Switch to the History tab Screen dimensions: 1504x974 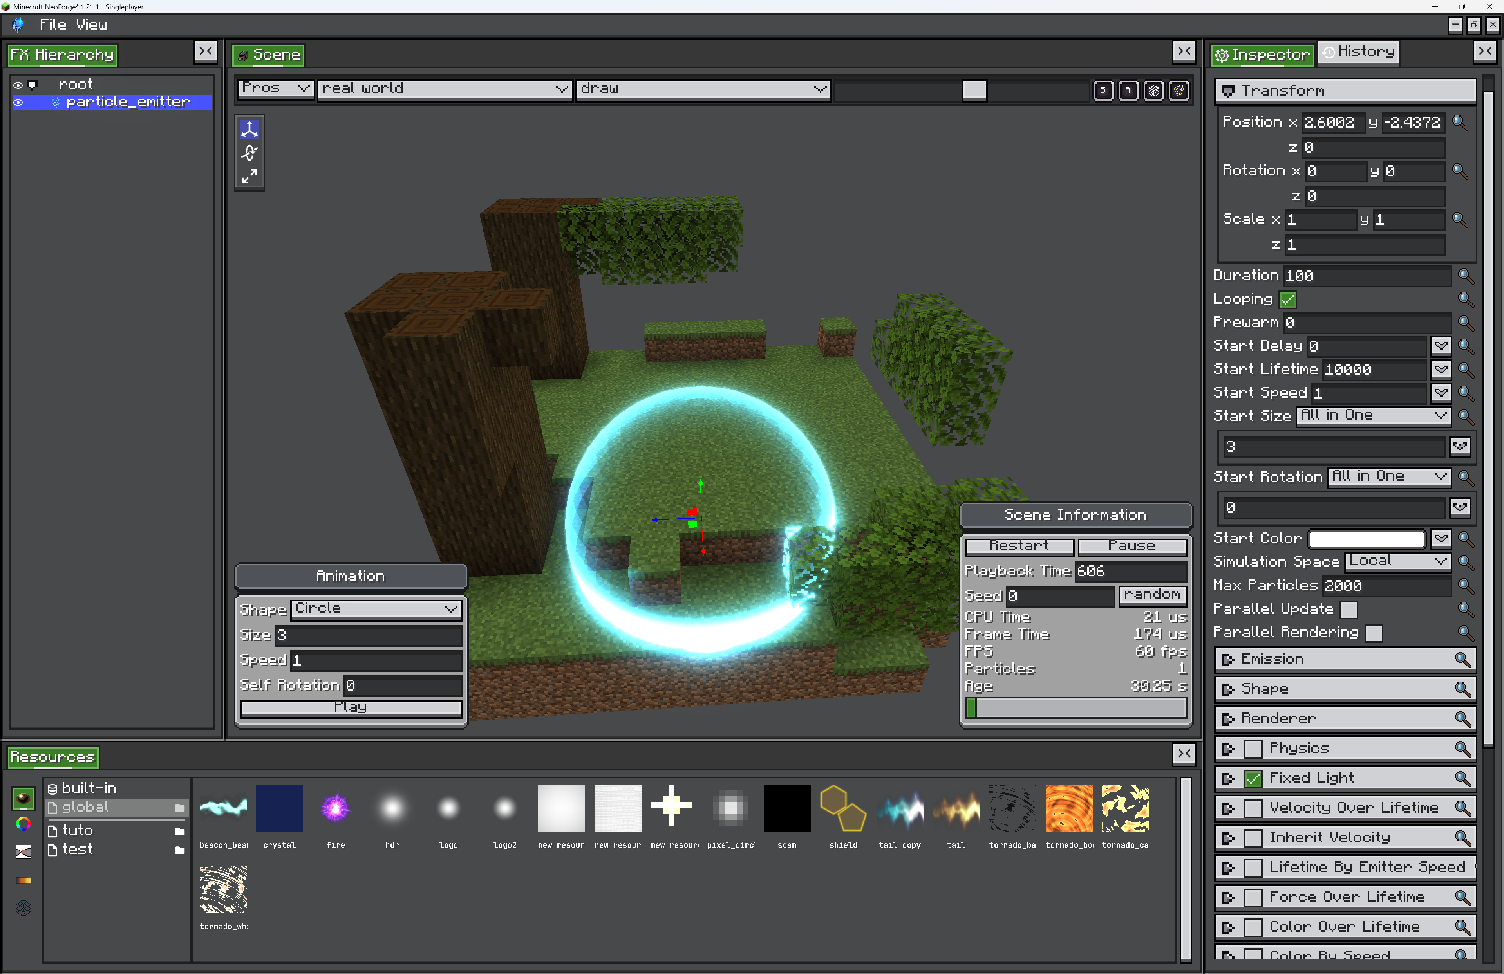coord(1358,52)
